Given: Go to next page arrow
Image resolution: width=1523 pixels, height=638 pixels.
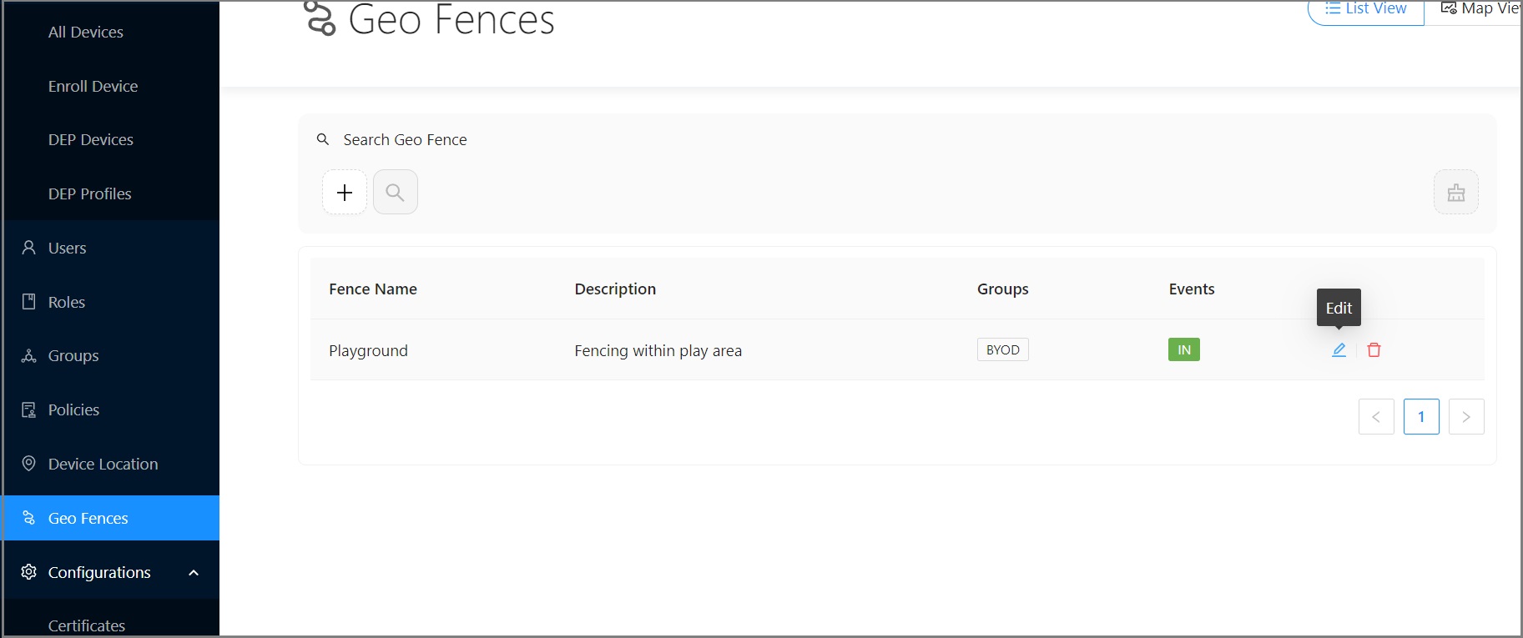Looking at the screenshot, I should pos(1466,417).
